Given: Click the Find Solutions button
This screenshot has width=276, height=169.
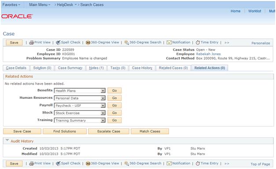Looking at the screenshot, I should click(65, 131).
